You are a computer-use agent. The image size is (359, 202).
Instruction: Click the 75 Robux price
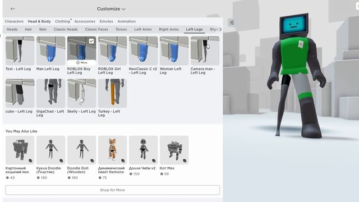tap(103, 178)
